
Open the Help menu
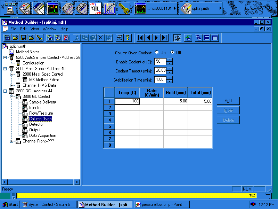[64, 29]
